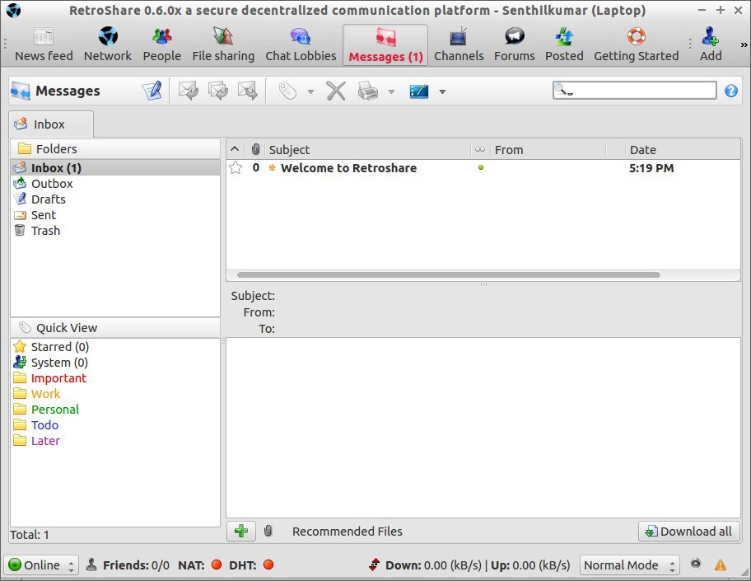Click the DHT red status indicator
751x581 pixels.
(x=268, y=565)
